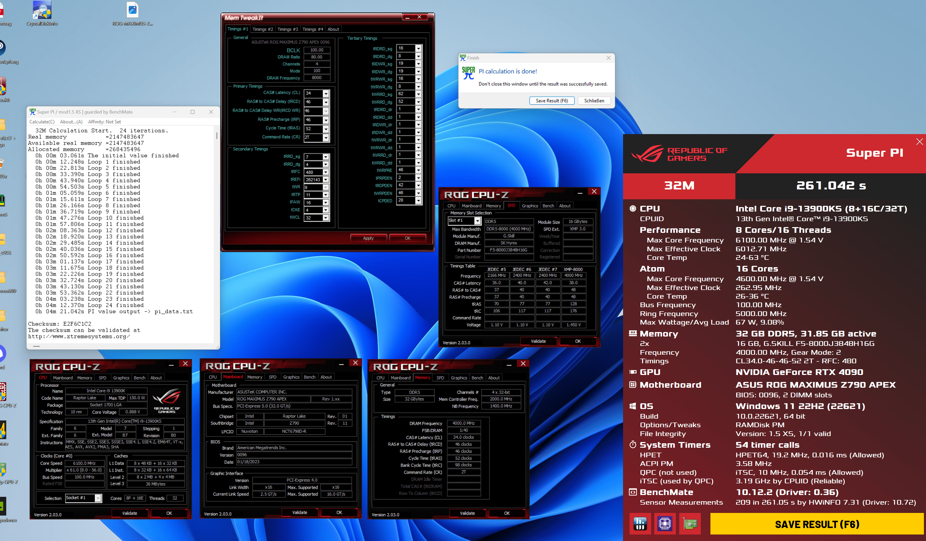Open Socket #1 selection dropdown in CPU-Z
Viewport: 926px width, 541px height.
(x=98, y=498)
